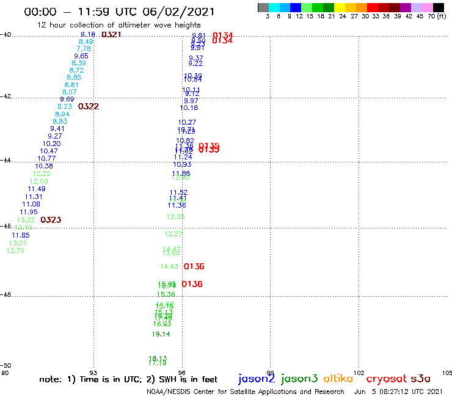The width and height of the screenshot is (452, 397).
Task: Click the wave height value '9.37'
Action: click(196, 58)
